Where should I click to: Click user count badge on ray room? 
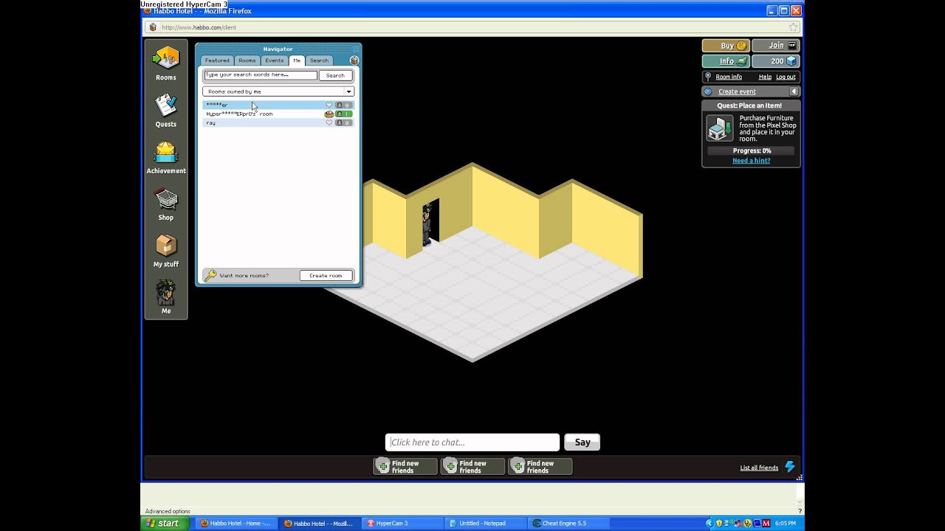(344, 122)
